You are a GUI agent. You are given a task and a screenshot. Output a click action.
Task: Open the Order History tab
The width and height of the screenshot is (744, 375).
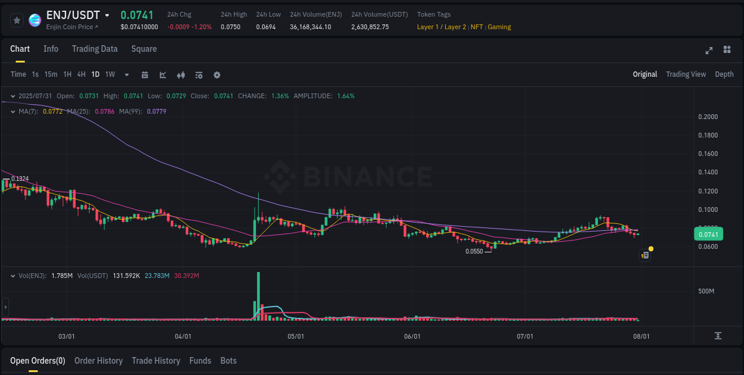98,361
